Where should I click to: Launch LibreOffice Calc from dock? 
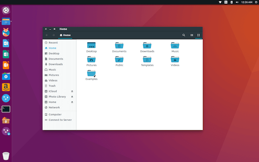coord(6,54)
